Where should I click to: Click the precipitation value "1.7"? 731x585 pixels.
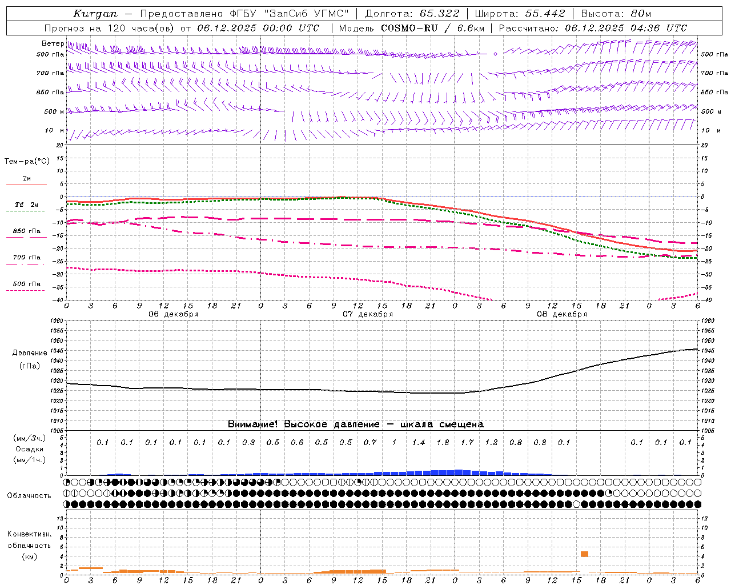click(x=467, y=442)
